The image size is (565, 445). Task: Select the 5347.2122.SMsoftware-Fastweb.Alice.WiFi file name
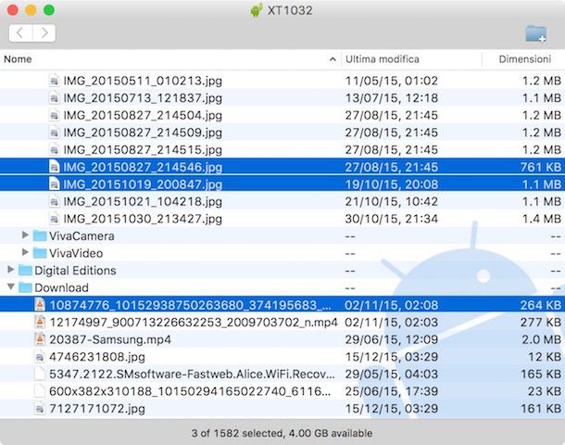(192, 374)
